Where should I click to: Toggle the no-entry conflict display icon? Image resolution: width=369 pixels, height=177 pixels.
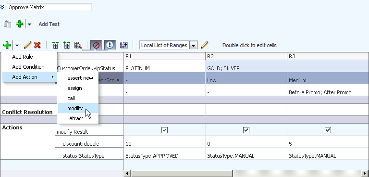pos(96,45)
